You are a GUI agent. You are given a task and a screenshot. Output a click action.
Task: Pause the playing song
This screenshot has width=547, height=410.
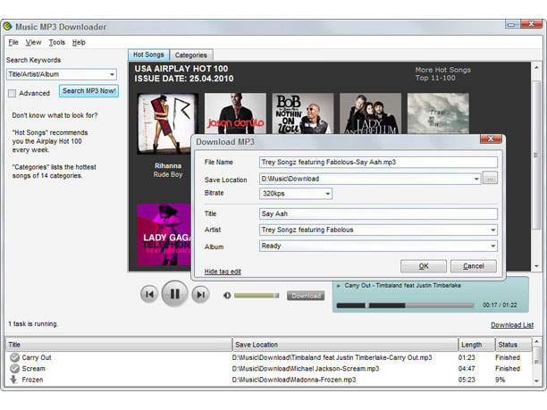175,294
